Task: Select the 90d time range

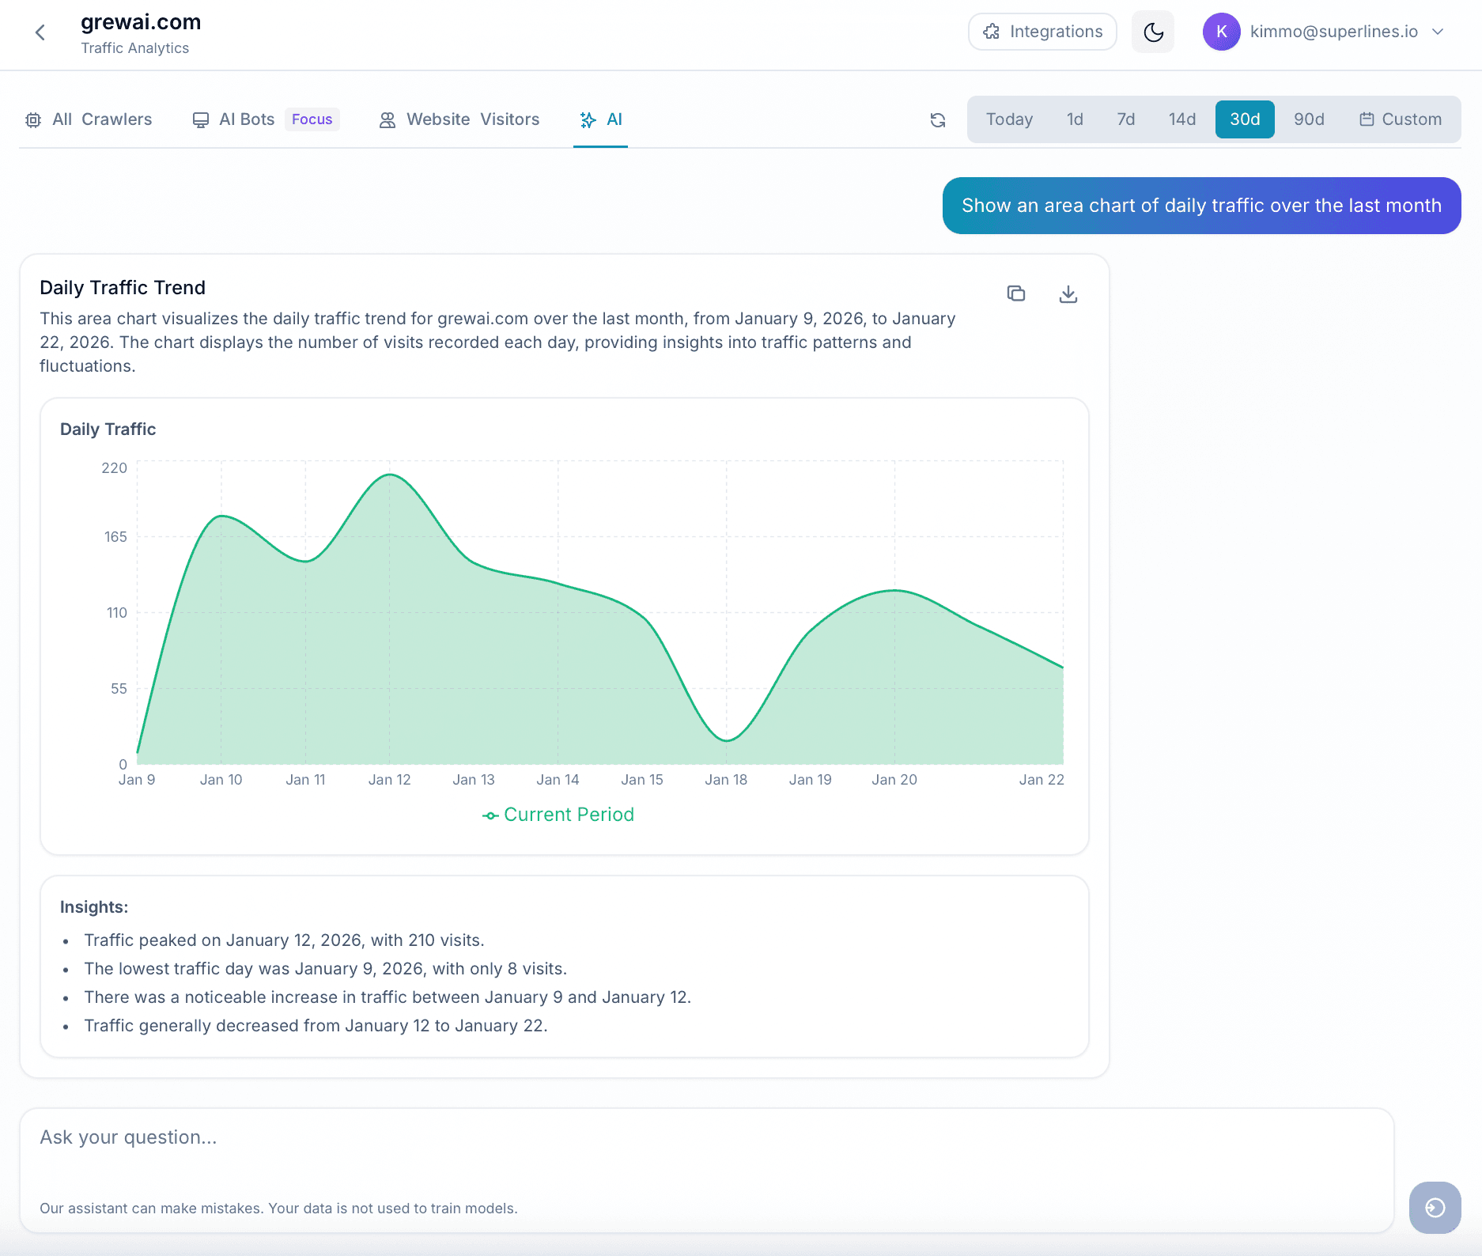Action: pos(1309,119)
